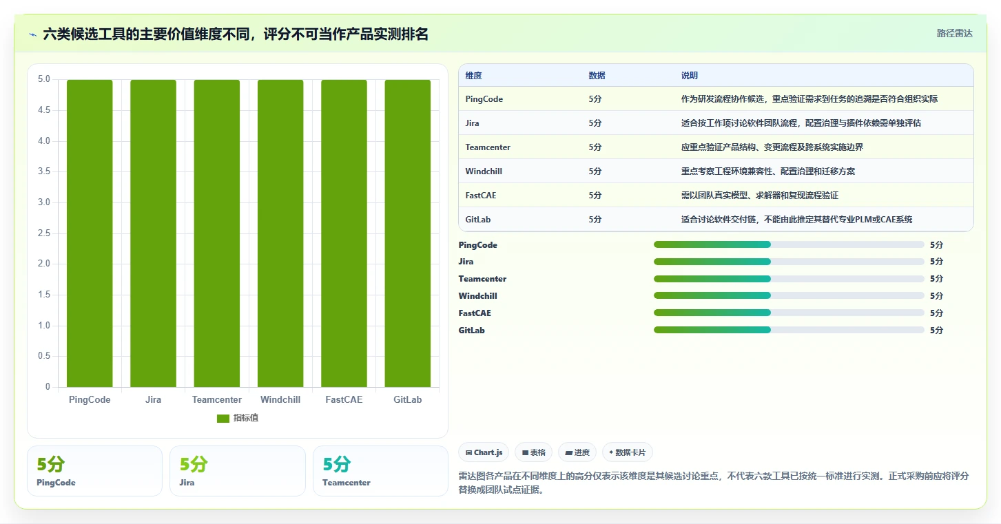Click the 说明 column header
This screenshot has width=1001, height=524.
(x=690, y=76)
